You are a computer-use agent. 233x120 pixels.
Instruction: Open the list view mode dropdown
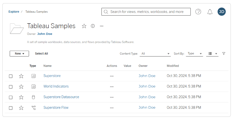pos(212,54)
